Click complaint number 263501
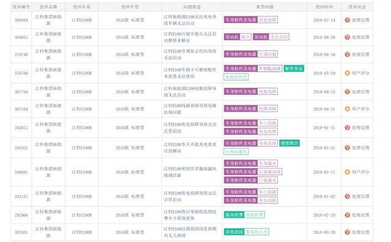 [x=21, y=232]
